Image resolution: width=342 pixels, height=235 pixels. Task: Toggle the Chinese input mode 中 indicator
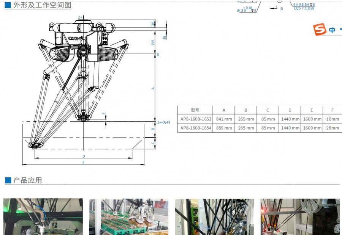pos(332,30)
